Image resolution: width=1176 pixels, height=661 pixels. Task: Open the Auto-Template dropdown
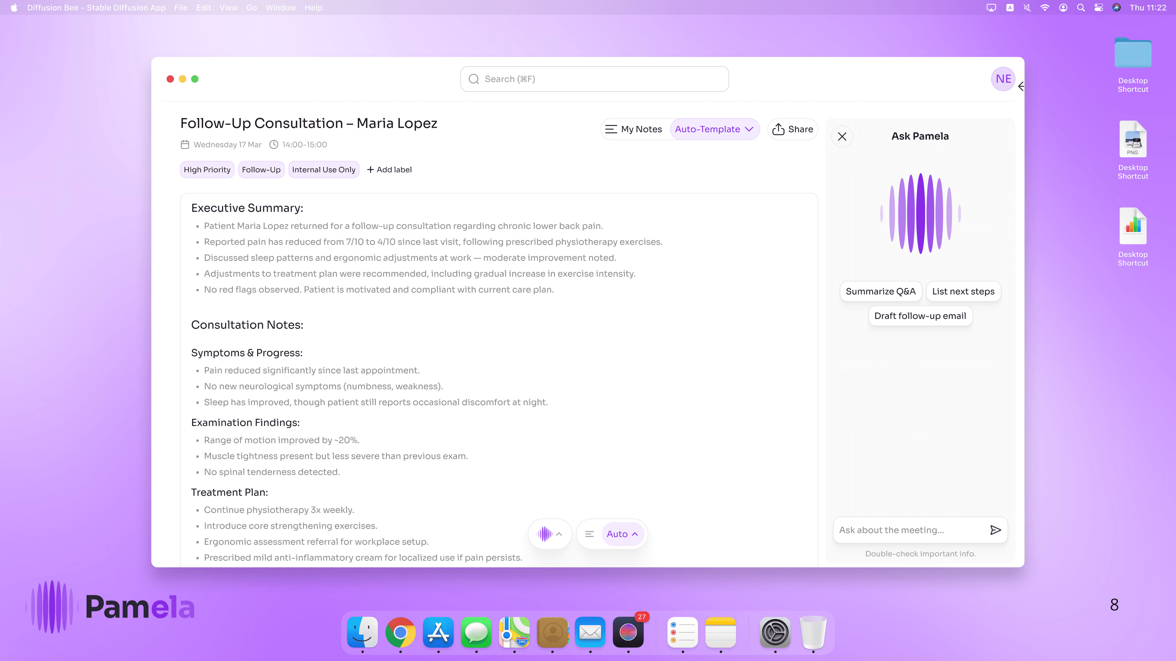click(714, 129)
